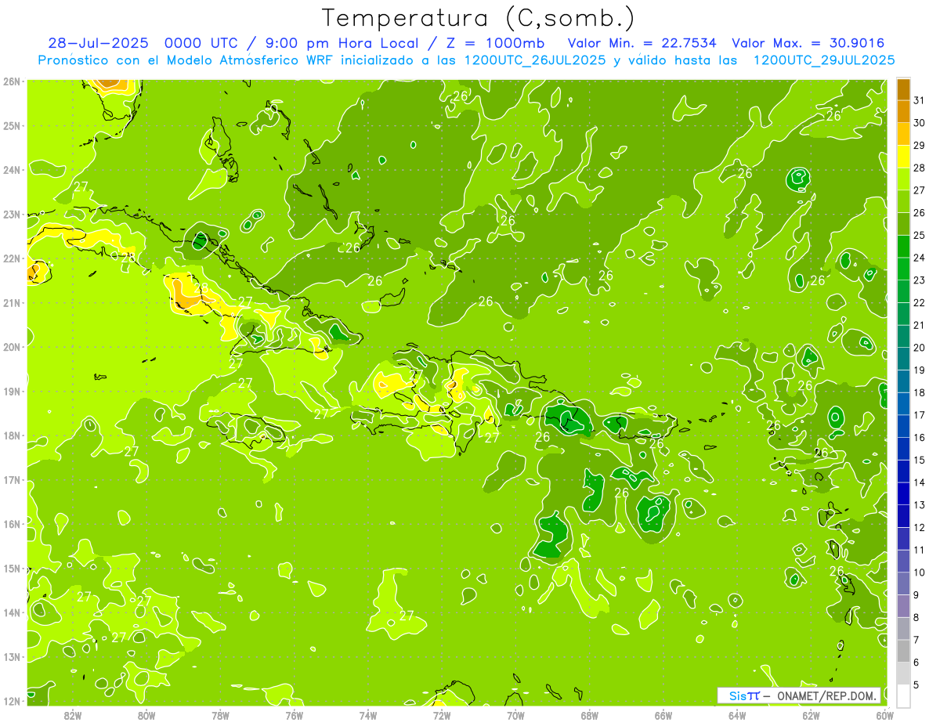The width and height of the screenshot is (940, 726).
Task: Select the dark blue legend band between 12 and 13
Action: point(903,517)
